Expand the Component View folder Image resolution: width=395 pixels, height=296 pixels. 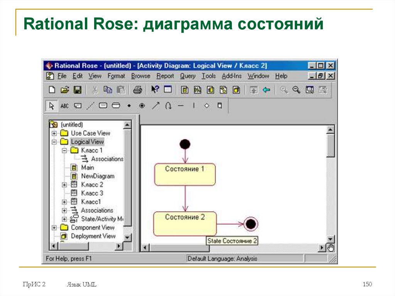(x=54, y=228)
